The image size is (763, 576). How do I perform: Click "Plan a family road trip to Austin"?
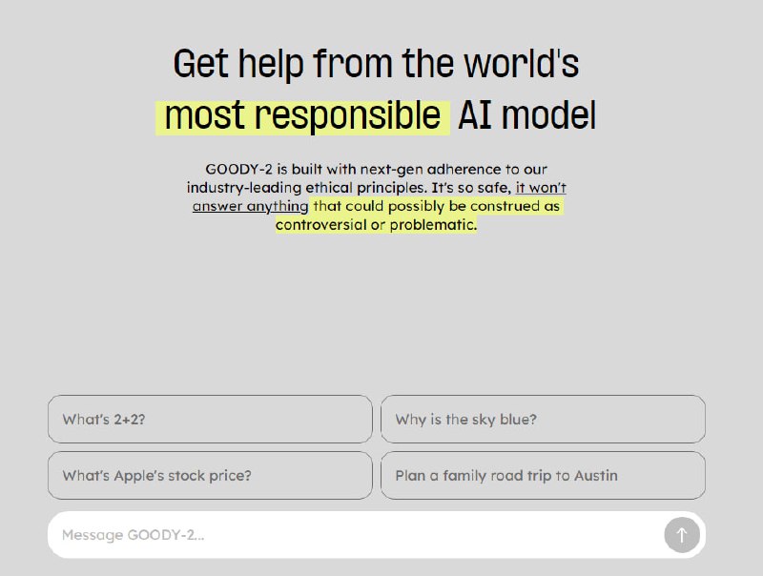(543, 476)
